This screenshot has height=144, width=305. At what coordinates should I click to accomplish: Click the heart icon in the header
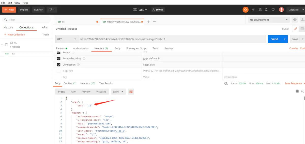pyautogui.click(x=273, y=10)
